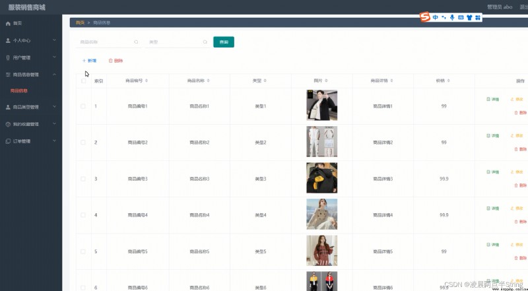This screenshot has width=528, height=291.
Task: Tick the checkbox for row 2
Action: pos(83,143)
